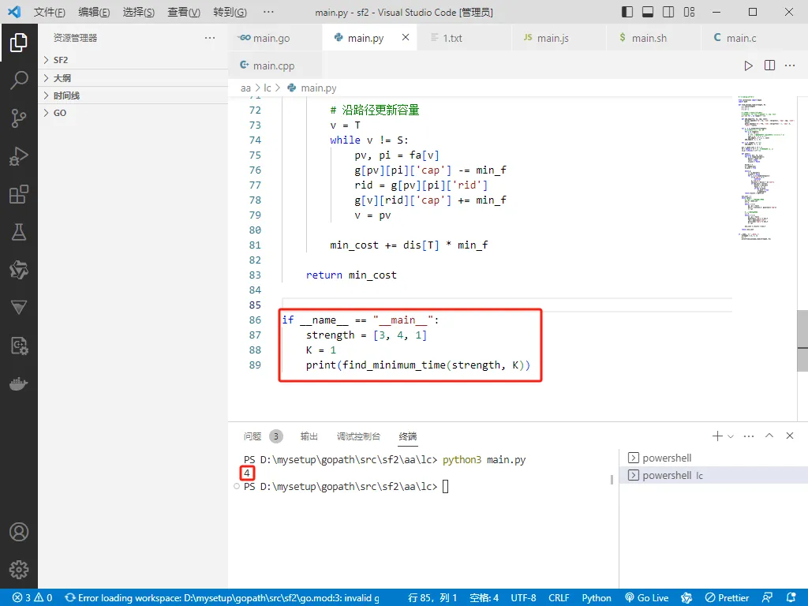Click UTF-8 encoding in status bar

pyautogui.click(x=524, y=598)
